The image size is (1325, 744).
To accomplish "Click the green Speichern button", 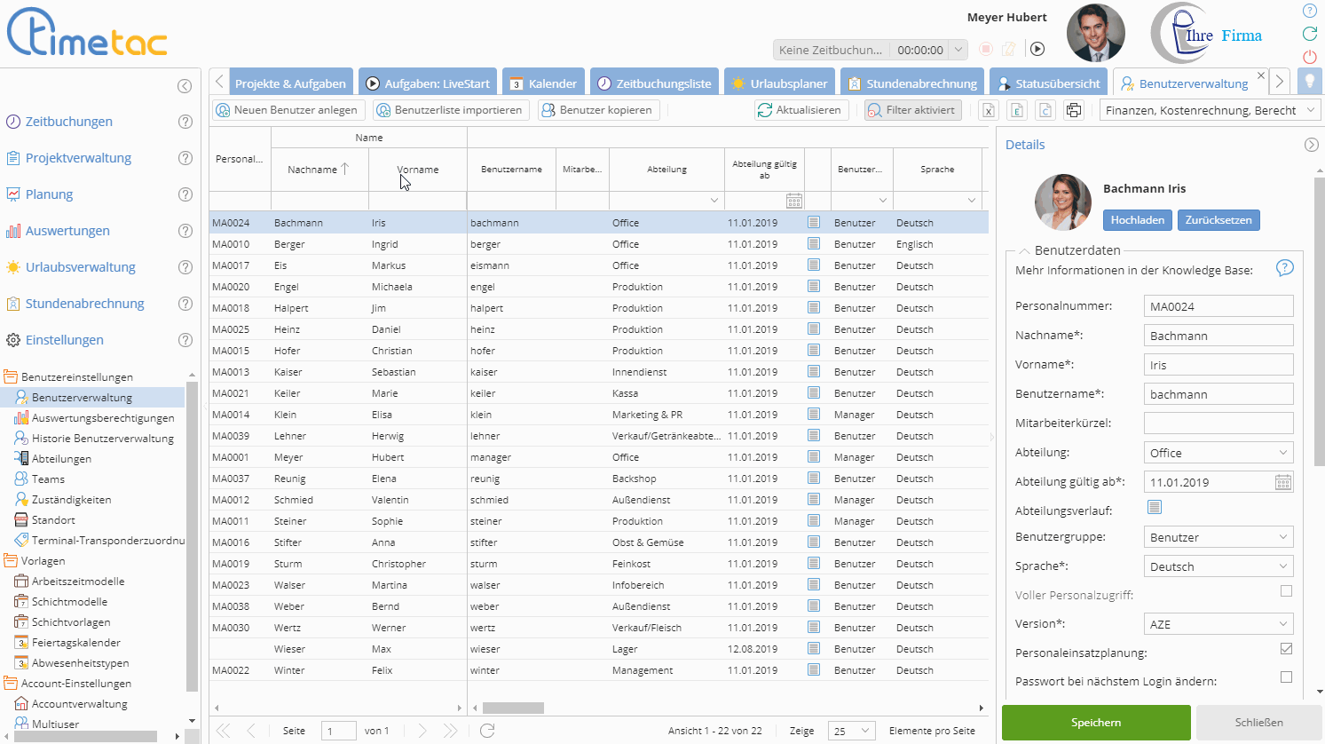I will click(1096, 723).
